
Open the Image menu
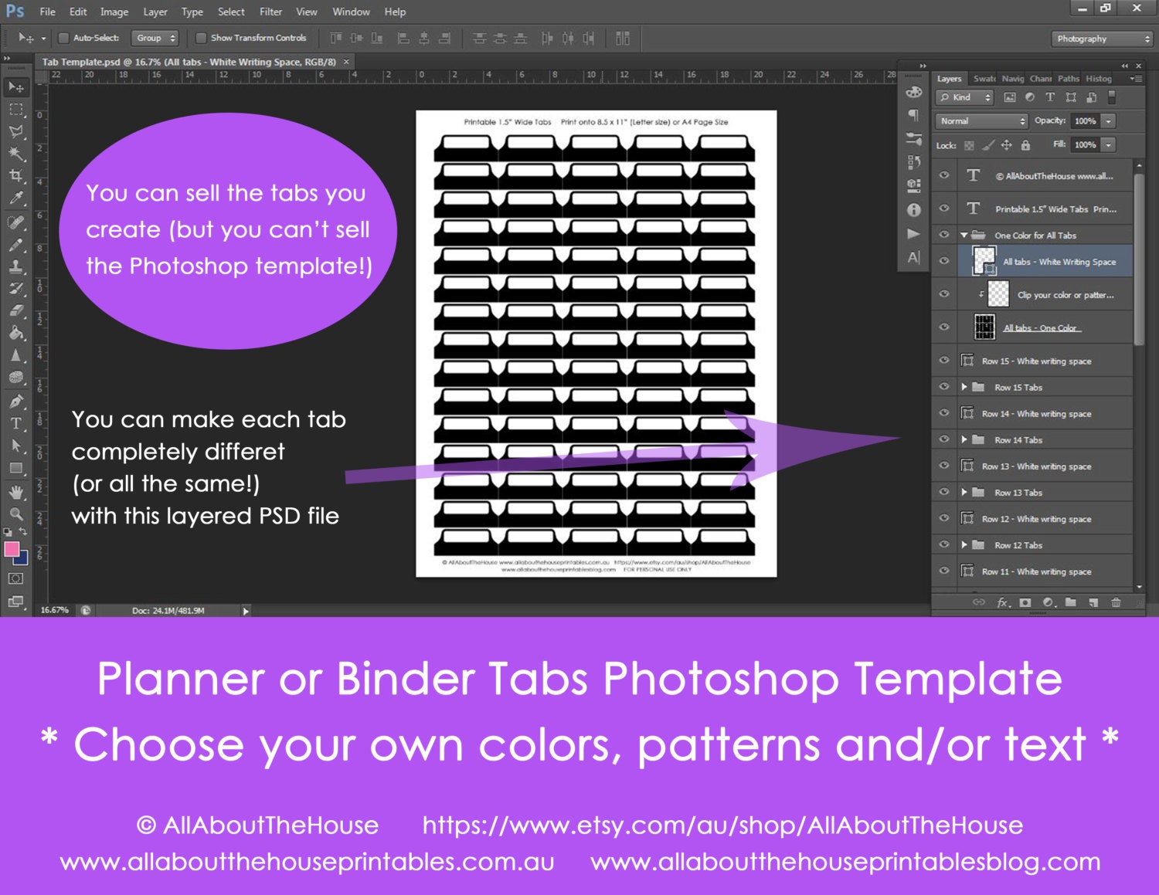click(114, 12)
